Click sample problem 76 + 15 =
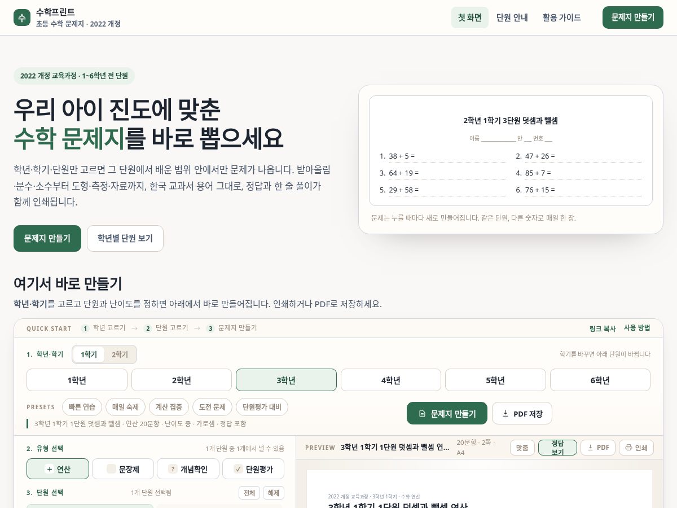The width and height of the screenshot is (677, 508). click(x=540, y=190)
